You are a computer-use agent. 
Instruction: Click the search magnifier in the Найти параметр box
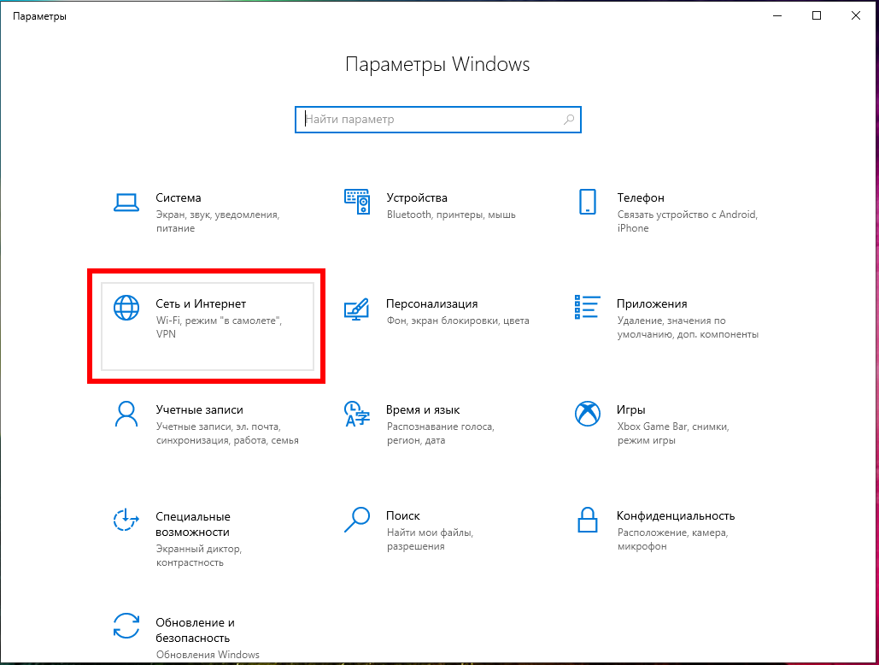coord(569,120)
